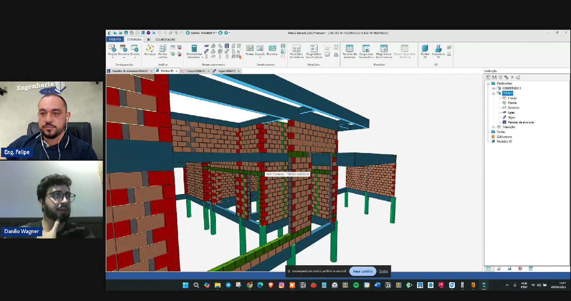Click the Processar structure icon
Image resolution: width=571 pixels, height=301 pixels.
click(x=150, y=49)
